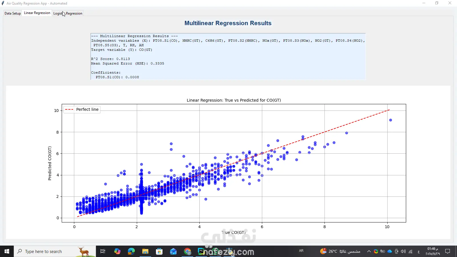Viewport: 457px width, 257px height.
Task: Expand the hidden system tray icons
Action: [369, 251]
